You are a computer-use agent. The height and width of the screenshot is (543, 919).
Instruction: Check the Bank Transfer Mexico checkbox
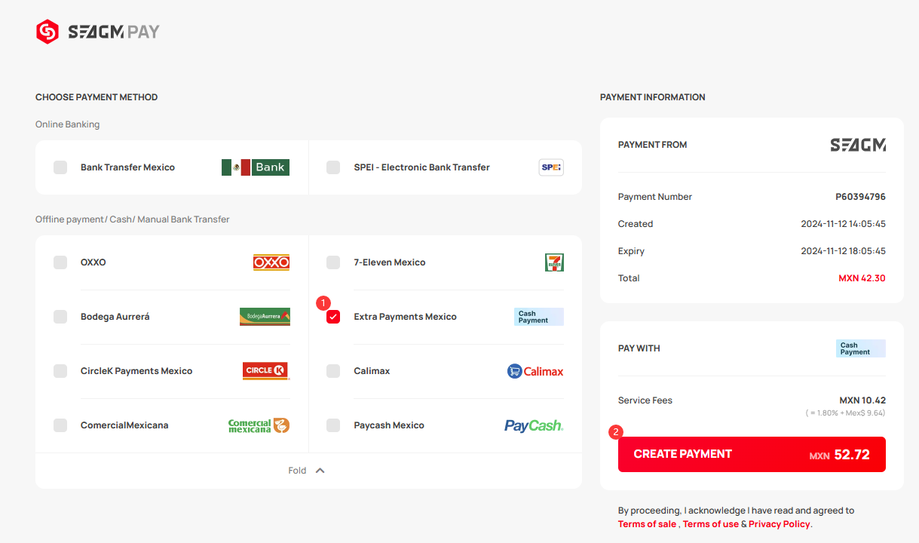coord(60,167)
